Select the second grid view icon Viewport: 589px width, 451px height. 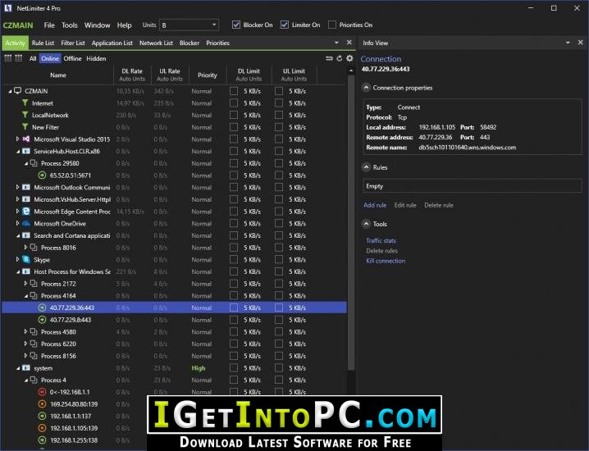coord(18,58)
